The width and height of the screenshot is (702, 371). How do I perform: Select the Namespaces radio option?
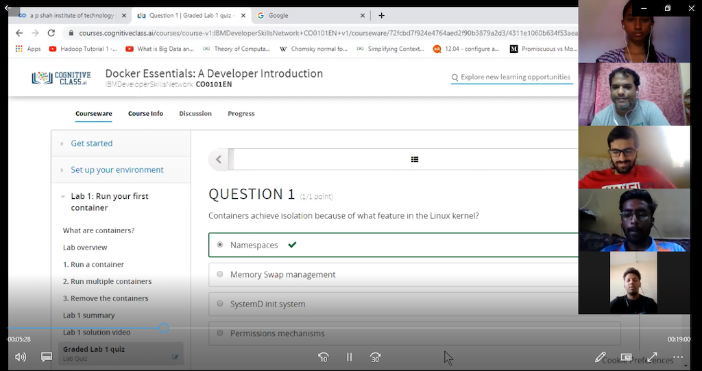[x=220, y=245]
